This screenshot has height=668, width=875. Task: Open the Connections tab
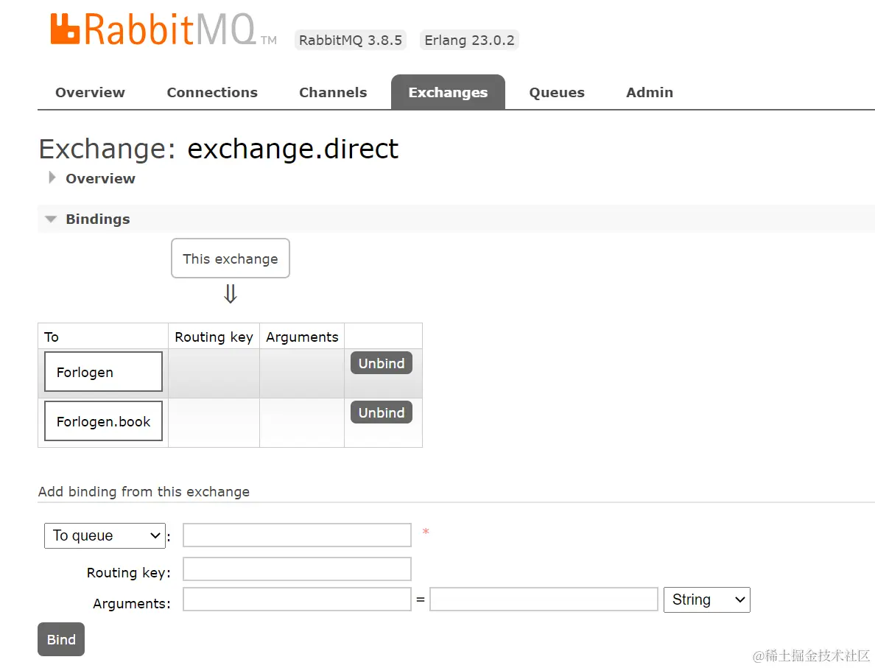click(212, 92)
